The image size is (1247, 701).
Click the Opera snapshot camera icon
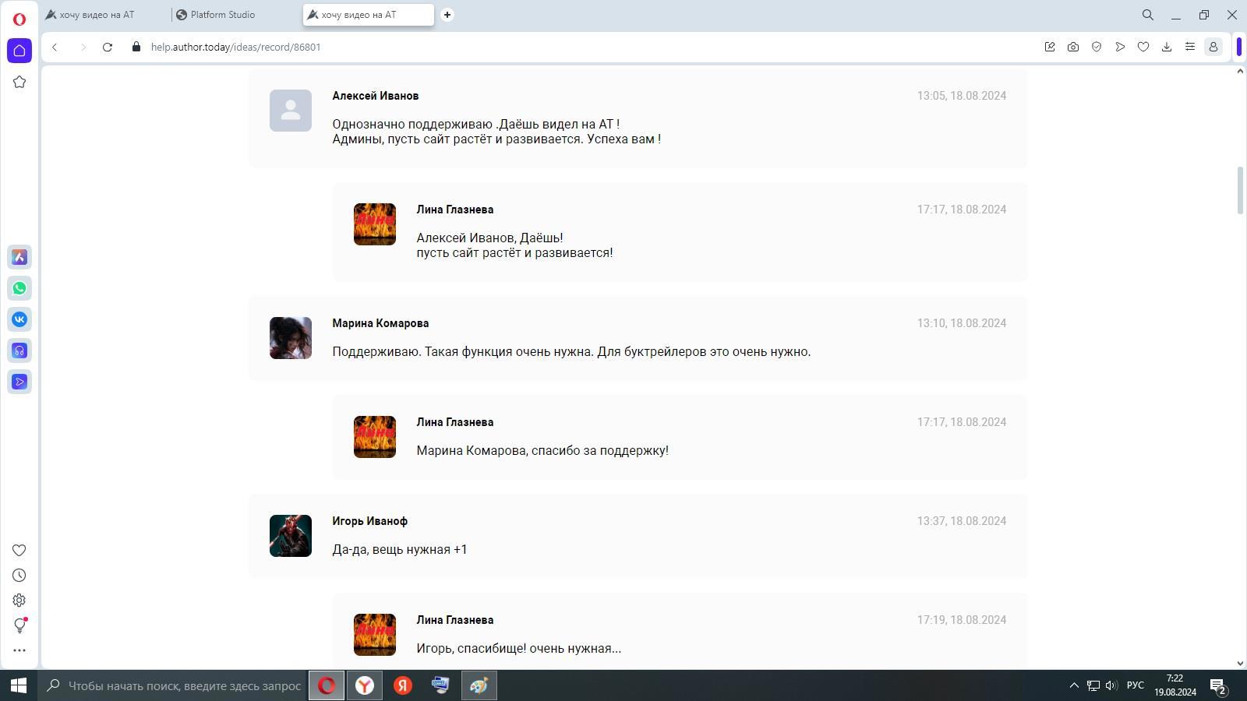click(x=1073, y=47)
